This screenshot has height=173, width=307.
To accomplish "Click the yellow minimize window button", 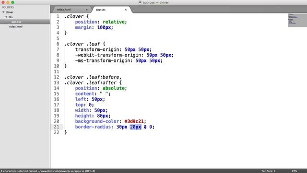I will point(8,2).
